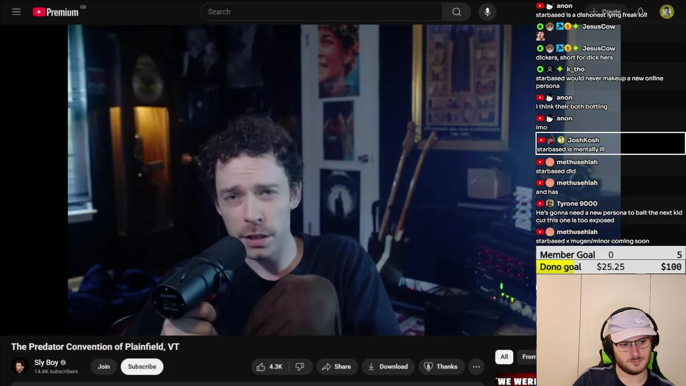Open notifications bell
Screen dimensions: 686x386
tap(640, 12)
